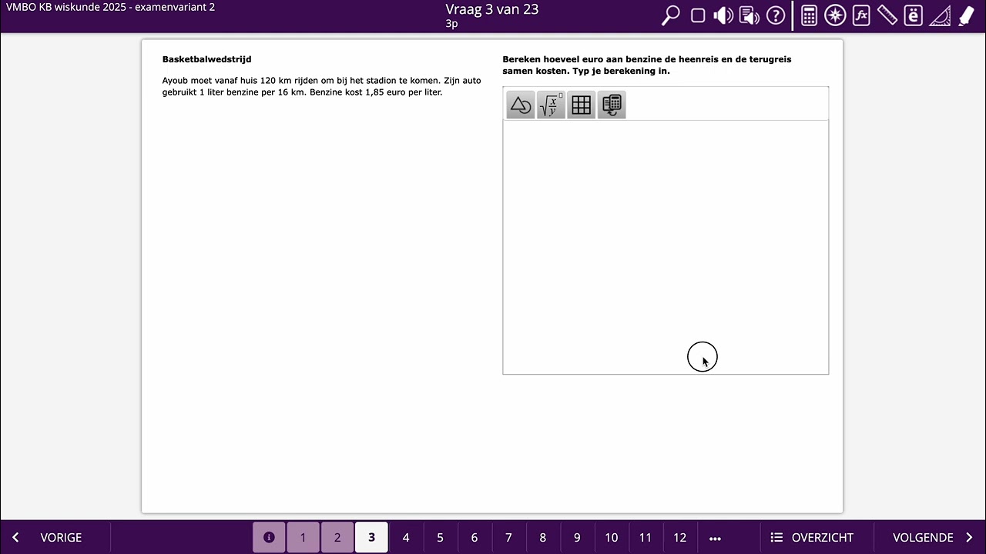Open the calculator tool
The height and width of the screenshot is (554, 986).
809,15
